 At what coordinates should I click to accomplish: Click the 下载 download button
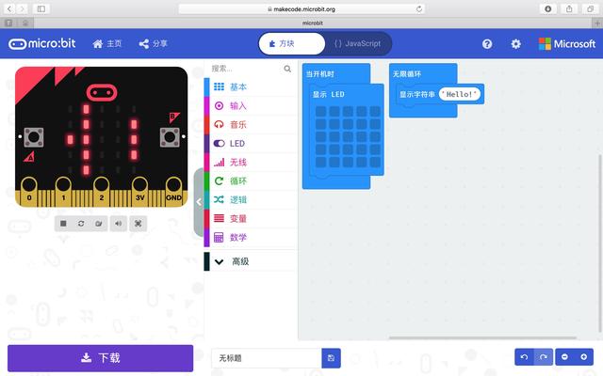tap(101, 358)
